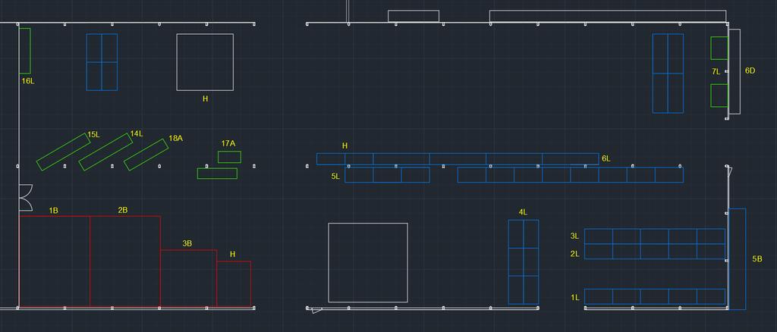The width and height of the screenshot is (777, 332).
Task: Select the 16L label text
Action: pos(28,80)
